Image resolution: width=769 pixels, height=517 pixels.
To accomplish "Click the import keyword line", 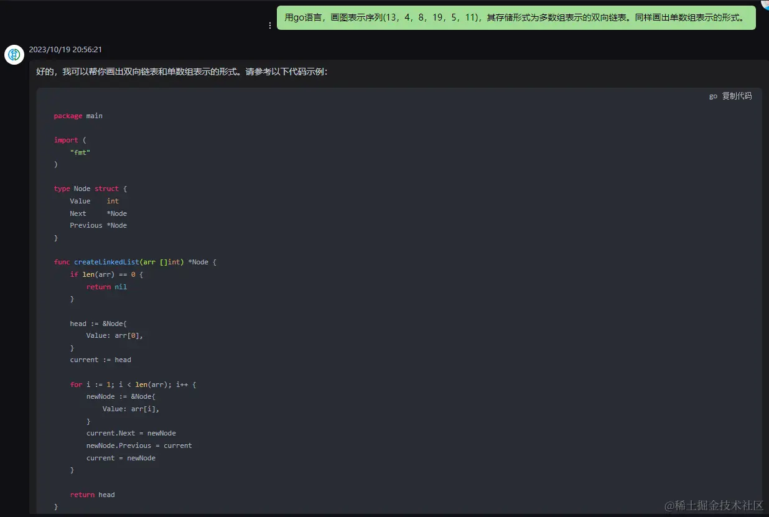I will coord(70,140).
